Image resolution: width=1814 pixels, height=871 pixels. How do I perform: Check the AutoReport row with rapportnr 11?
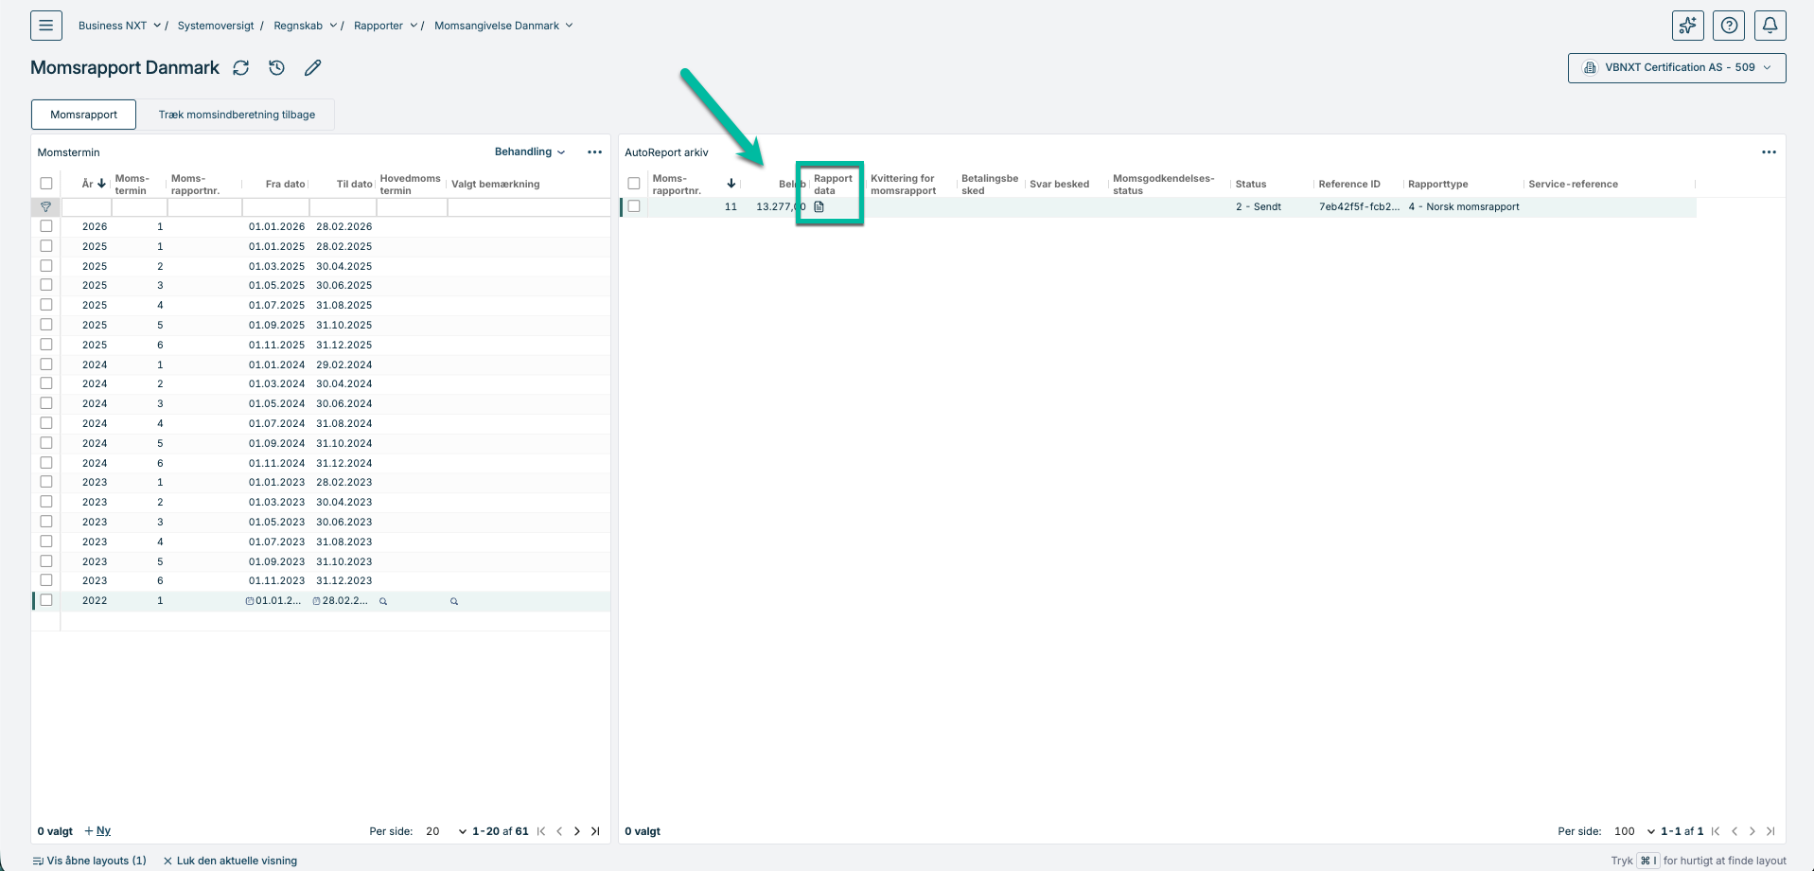click(x=634, y=206)
